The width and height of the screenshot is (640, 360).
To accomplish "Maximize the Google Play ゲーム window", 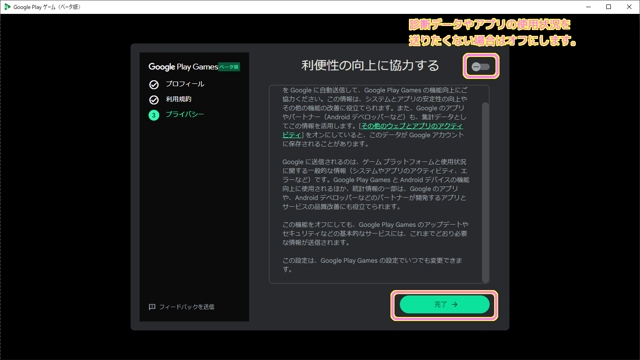I will (609, 7).
